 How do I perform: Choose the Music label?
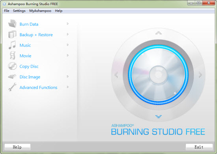(25, 45)
